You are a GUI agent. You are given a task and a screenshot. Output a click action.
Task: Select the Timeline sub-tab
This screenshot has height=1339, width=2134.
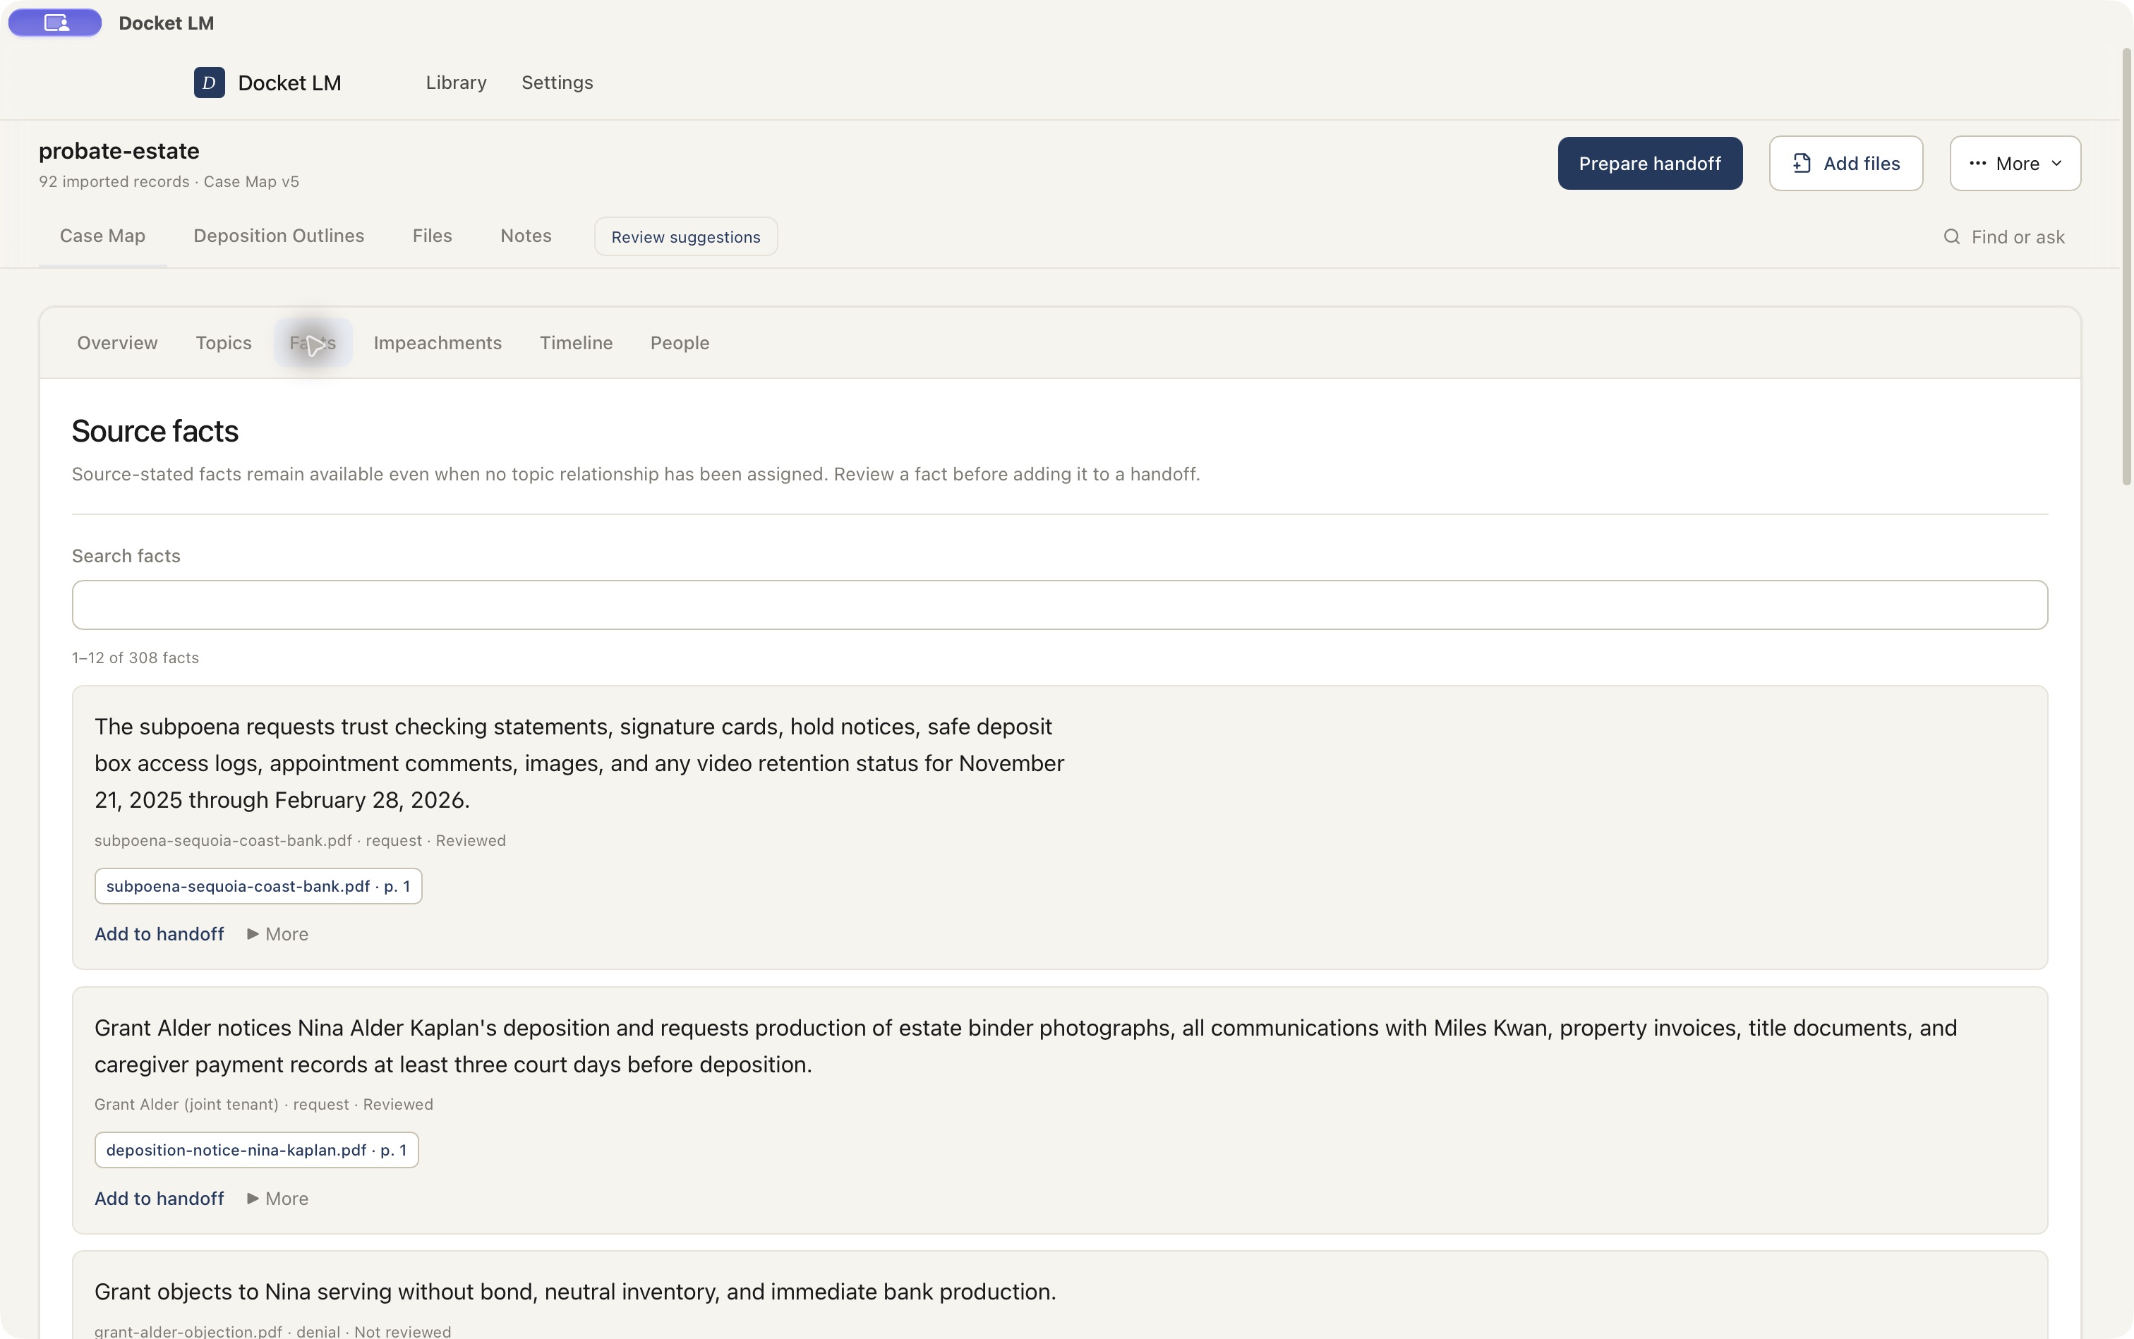577,343
